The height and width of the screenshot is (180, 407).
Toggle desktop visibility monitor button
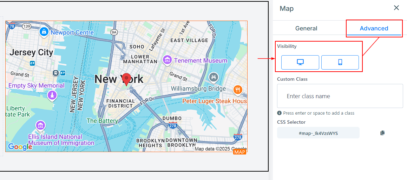pos(300,63)
